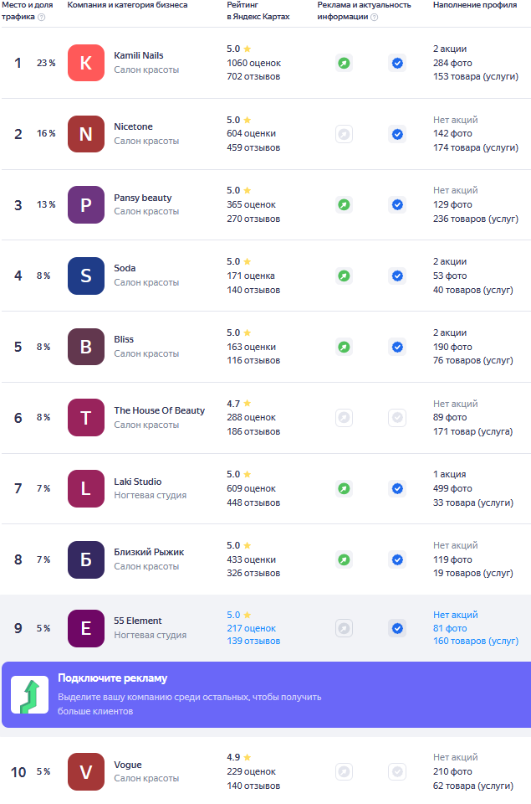
Task: Click the green advertising icon for Laki Studio
Action: click(344, 488)
